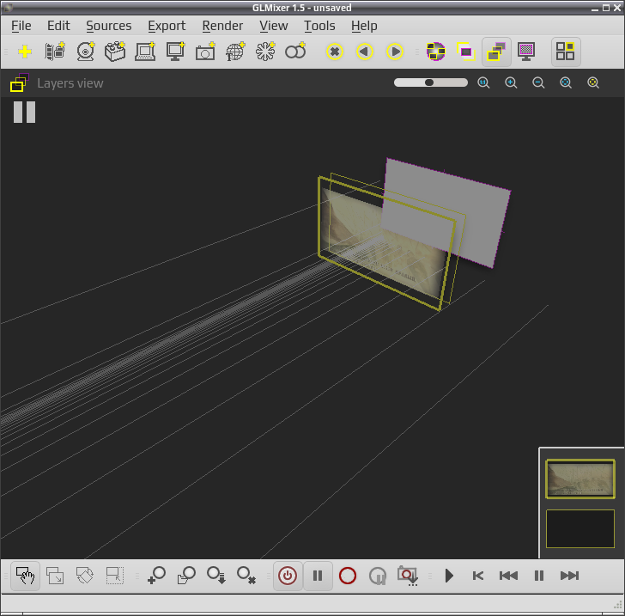Open the File menu
The image size is (625, 616).
pyautogui.click(x=21, y=26)
